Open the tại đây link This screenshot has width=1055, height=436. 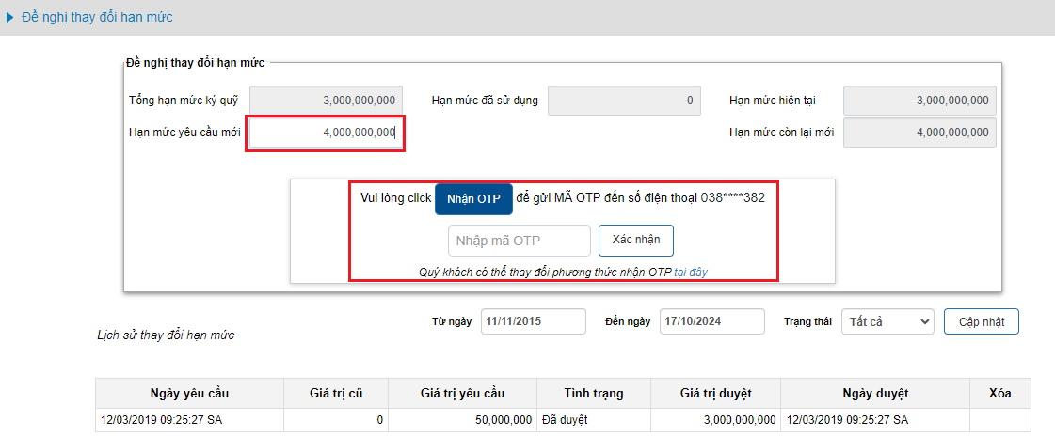click(691, 272)
